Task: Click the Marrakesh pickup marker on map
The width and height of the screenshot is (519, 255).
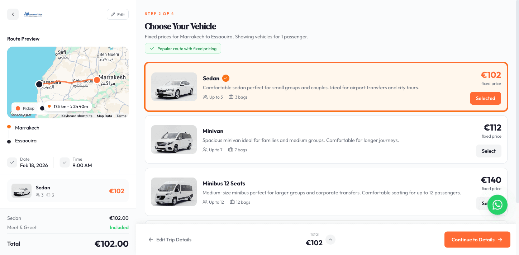Action: [x=97, y=80]
